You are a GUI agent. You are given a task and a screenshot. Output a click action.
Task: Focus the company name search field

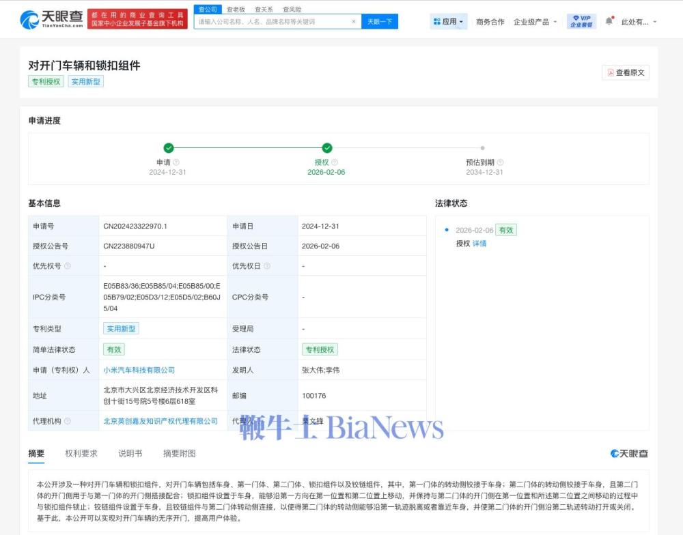[x=273, y=22]
